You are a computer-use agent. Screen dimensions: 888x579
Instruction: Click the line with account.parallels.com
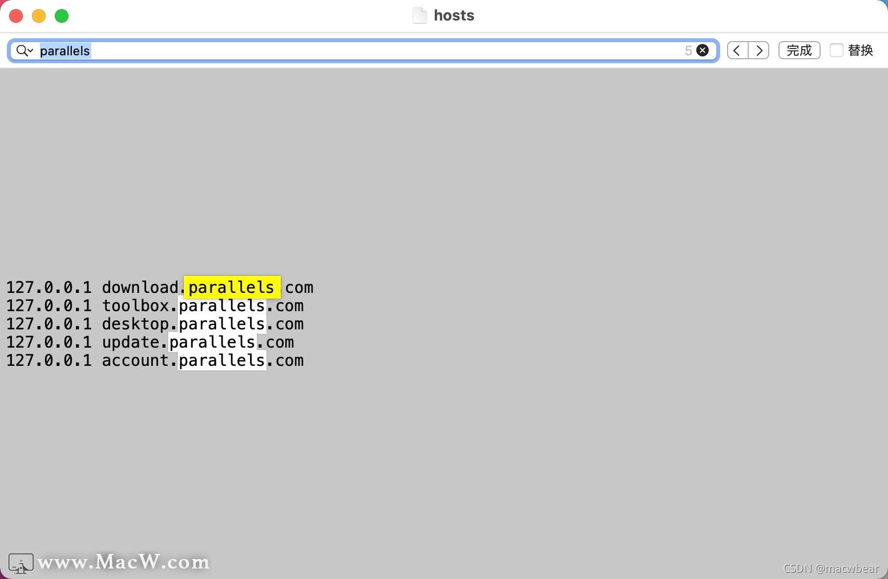(x=155, y=360)
